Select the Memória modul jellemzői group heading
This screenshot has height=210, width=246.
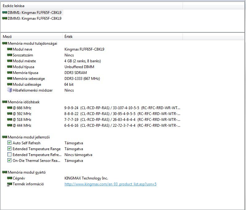click(x=29, y=137)
